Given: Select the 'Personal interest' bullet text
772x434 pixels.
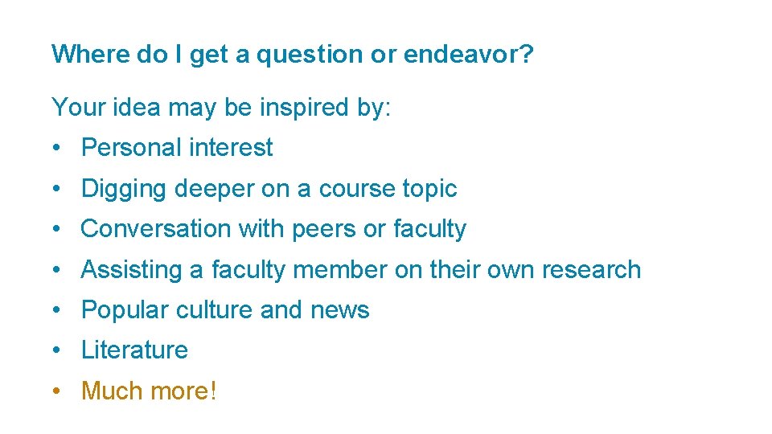Looking at the screenshot, I should pos(177,148).
